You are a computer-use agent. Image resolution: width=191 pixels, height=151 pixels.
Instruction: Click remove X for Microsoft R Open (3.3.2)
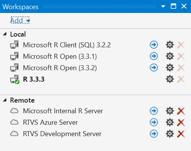coord(181,67)
